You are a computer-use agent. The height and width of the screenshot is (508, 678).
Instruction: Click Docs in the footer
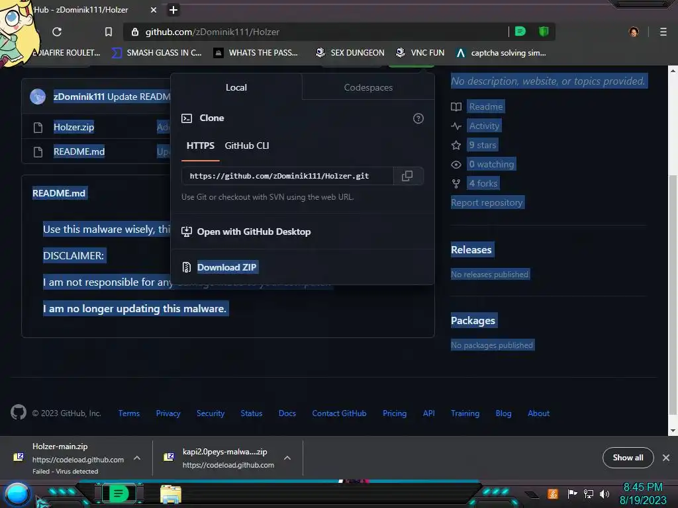287,413
